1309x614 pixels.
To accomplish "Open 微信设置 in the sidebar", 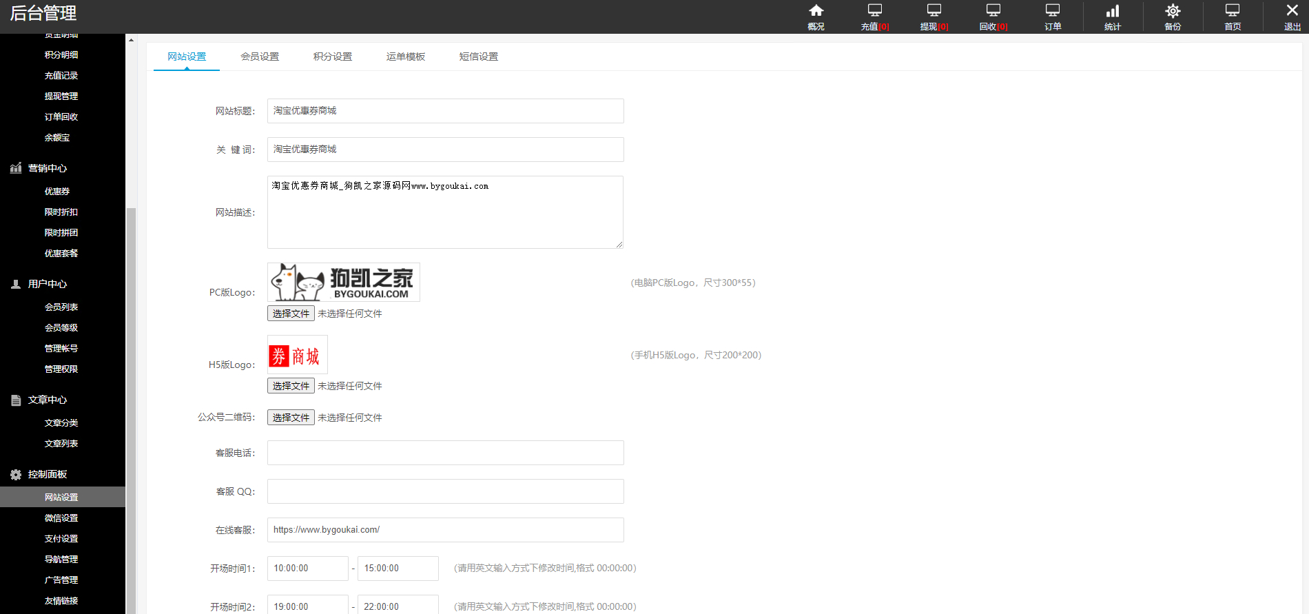I will [x=63, y=518].
